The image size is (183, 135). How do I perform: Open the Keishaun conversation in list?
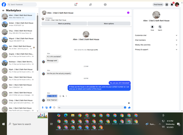tap(18, 63)
